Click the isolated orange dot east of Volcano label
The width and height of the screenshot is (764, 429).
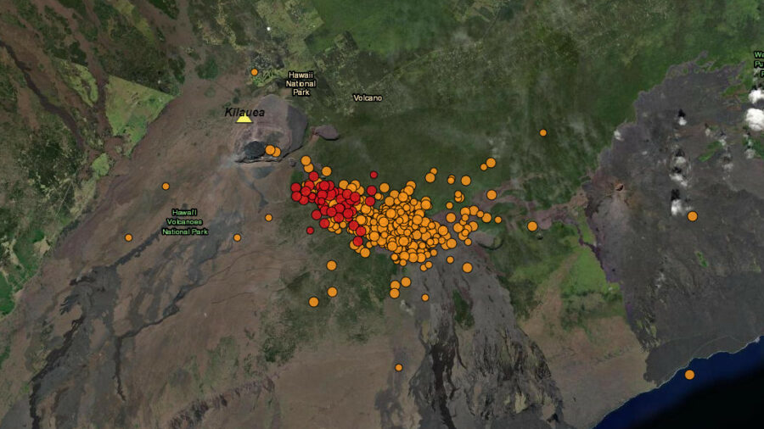(542, 132)
